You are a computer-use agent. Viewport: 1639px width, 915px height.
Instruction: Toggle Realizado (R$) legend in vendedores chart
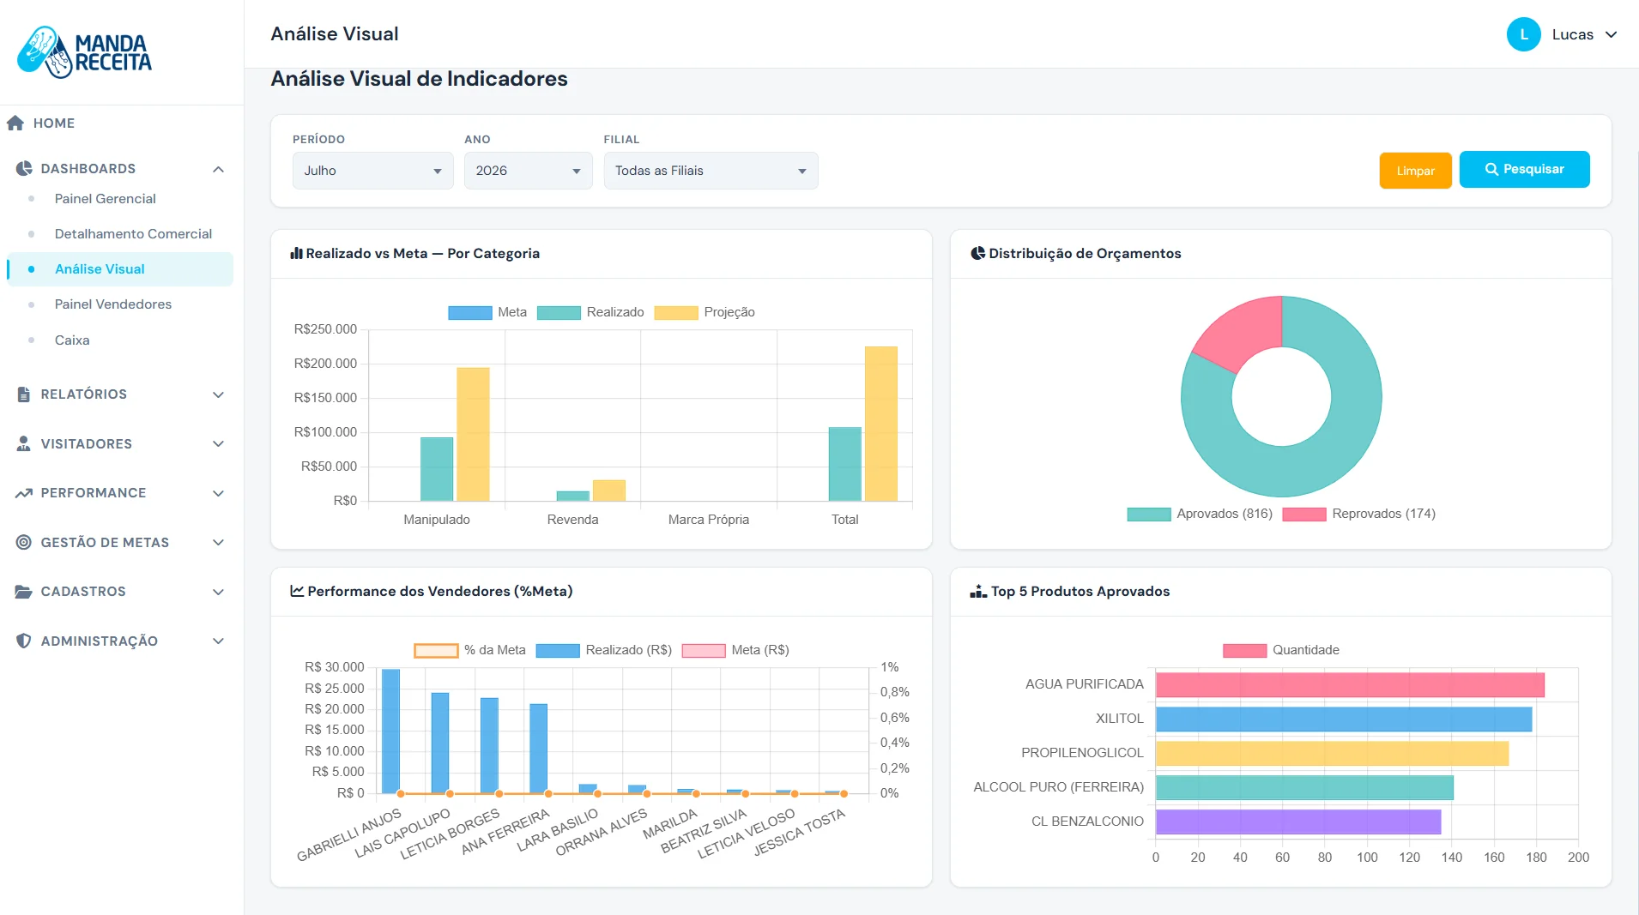tap(604, 650)
